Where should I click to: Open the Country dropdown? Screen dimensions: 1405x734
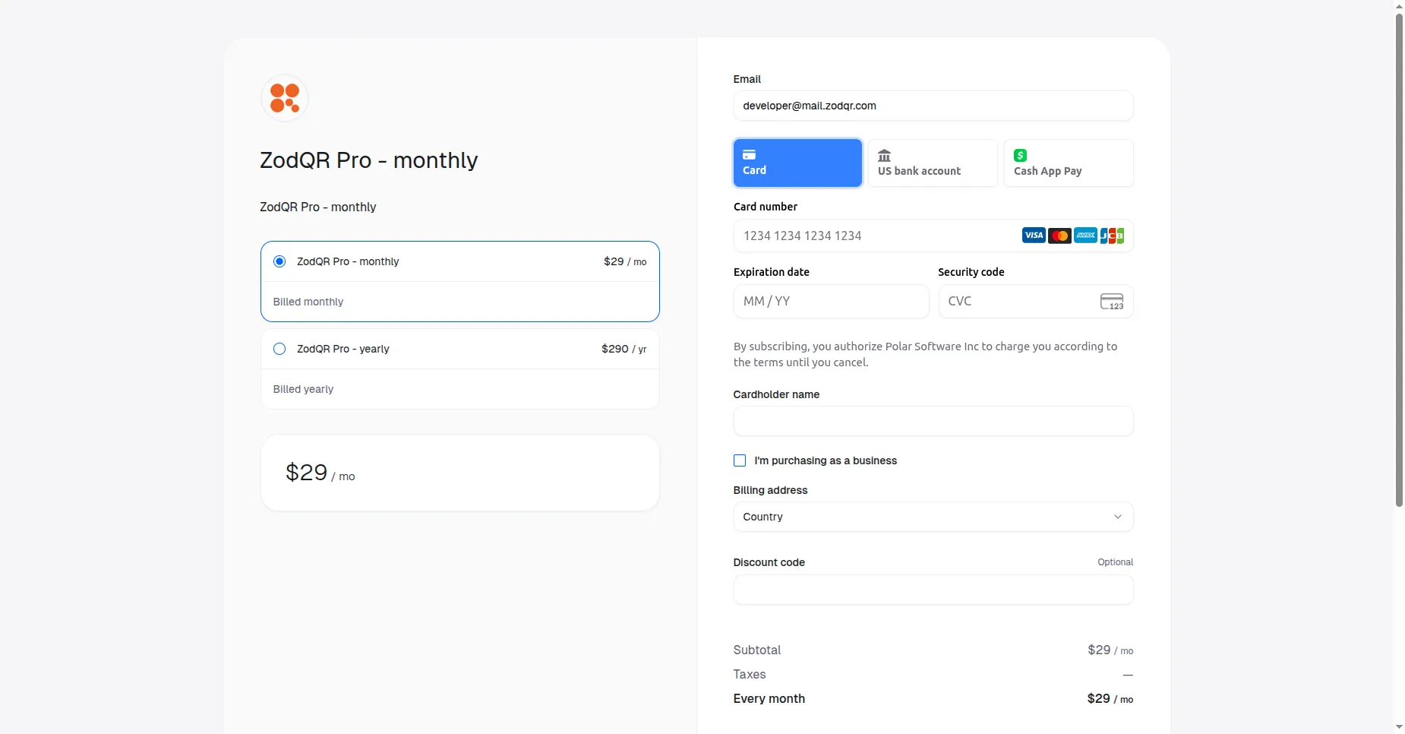933,517
